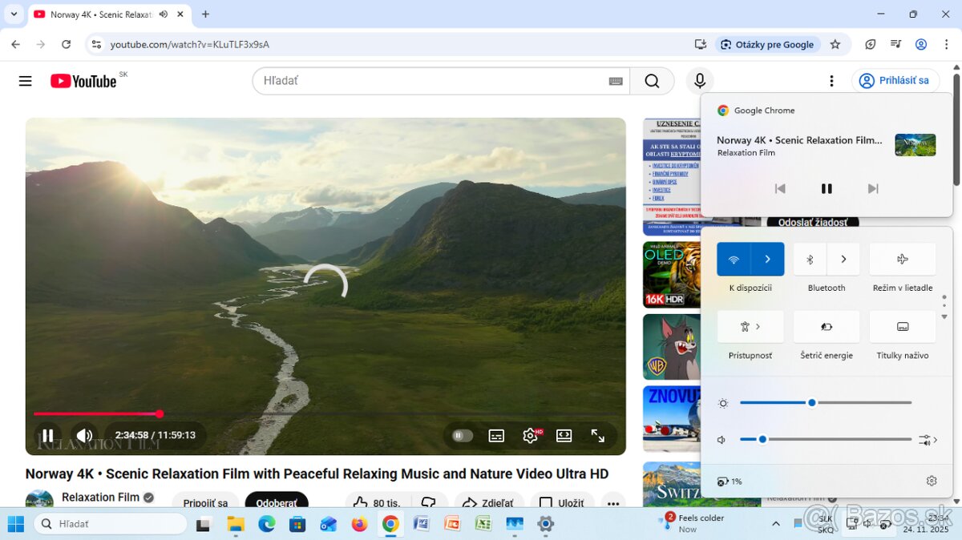962x540 pixels.
Task: Click on the brightness slider
Action: [x=826, y=403]
